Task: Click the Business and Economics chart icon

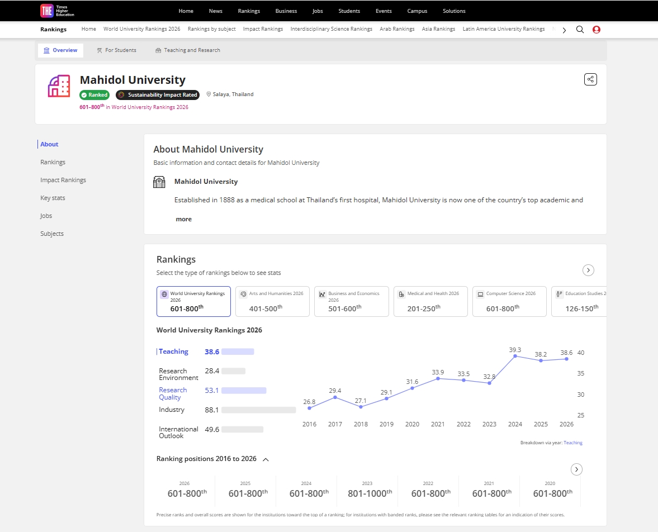Action: [322, 294]
